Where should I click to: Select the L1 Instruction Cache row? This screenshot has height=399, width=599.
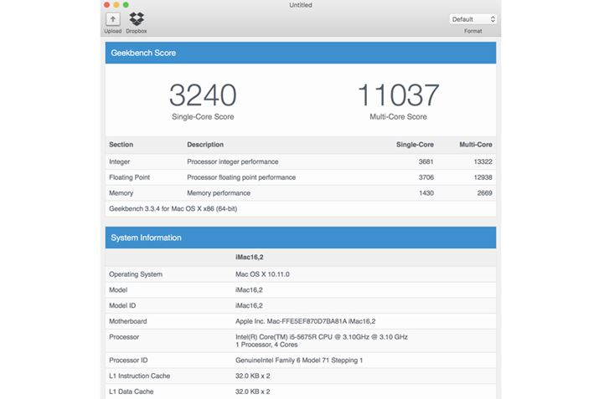click(300, 376)
